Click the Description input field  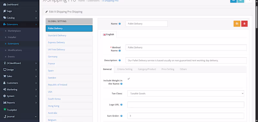click(x=186, y=60)
